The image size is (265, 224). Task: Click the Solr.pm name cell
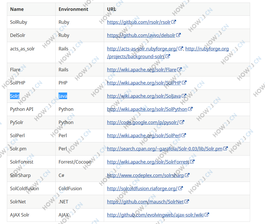point(31,149)
